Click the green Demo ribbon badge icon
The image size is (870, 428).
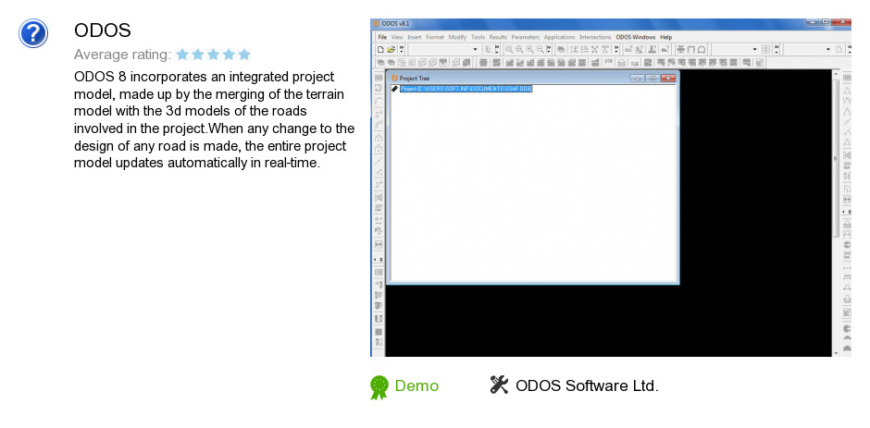point(379,387)
